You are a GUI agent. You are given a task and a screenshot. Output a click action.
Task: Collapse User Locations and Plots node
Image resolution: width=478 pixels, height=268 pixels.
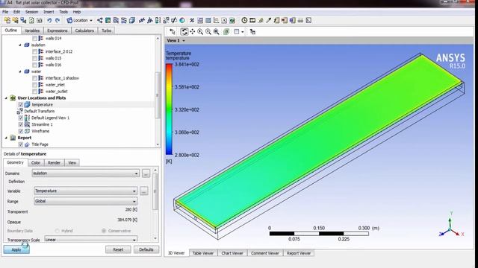(x=6, y=98)
